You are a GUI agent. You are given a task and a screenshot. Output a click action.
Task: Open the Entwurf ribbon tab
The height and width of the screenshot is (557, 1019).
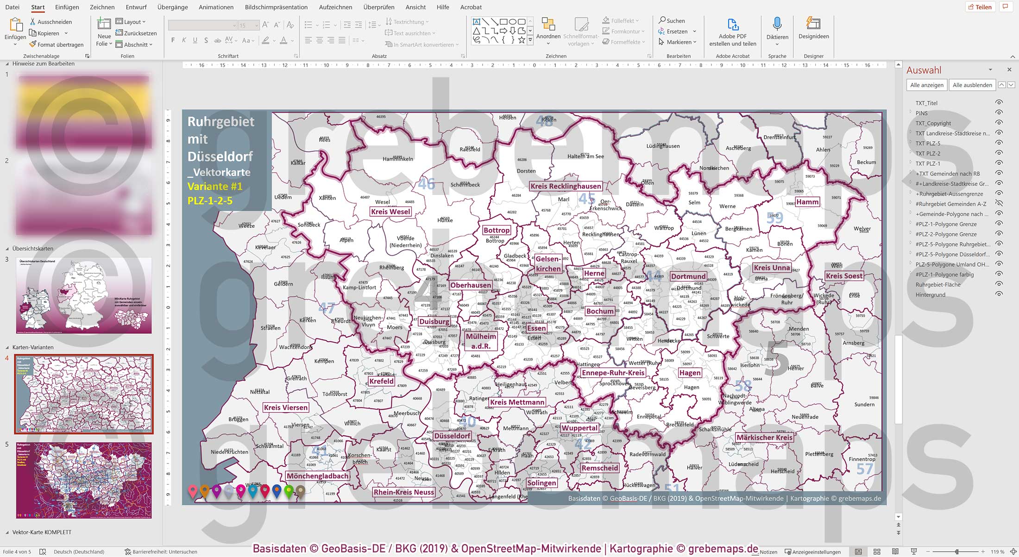(x=136, y=7)
